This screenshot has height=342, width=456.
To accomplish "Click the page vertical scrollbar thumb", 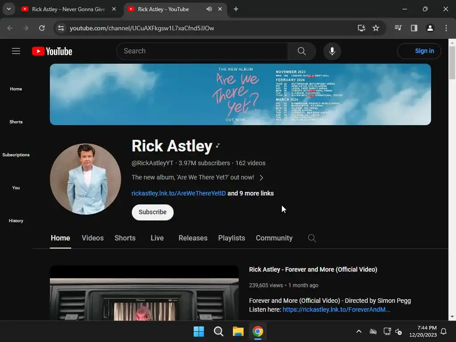I will (452, 62).
